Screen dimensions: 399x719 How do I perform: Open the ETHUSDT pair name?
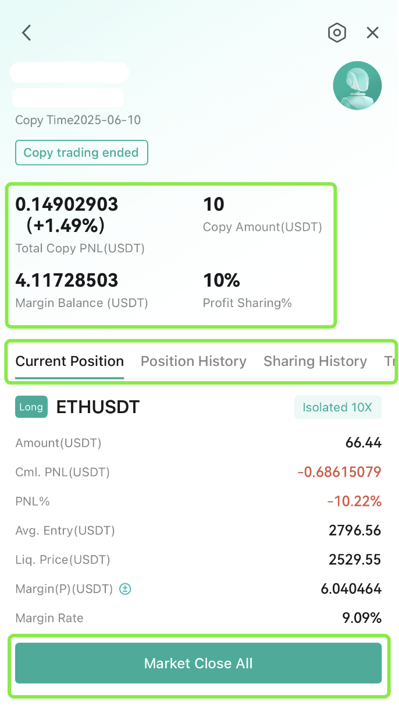click(x=98, y=407)
